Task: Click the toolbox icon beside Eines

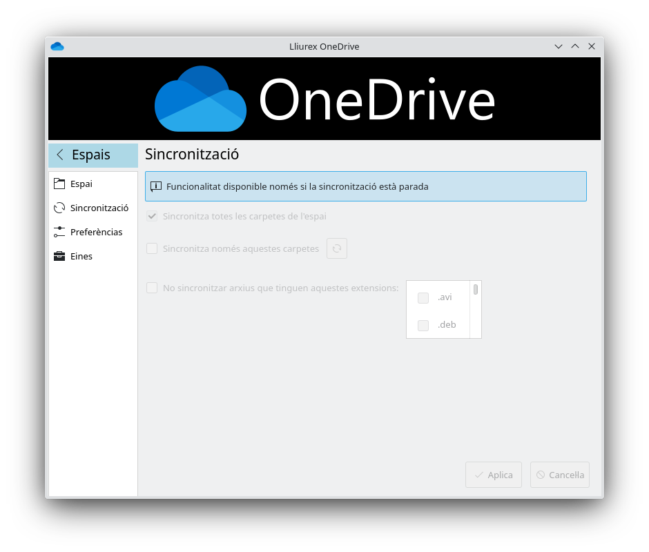Action: [59, 256]
